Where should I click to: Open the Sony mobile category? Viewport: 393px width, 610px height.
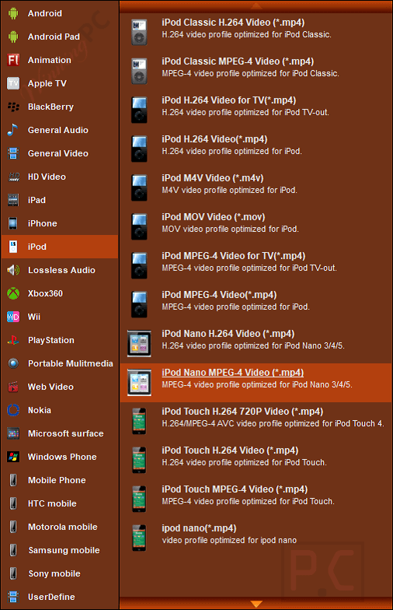60,573
